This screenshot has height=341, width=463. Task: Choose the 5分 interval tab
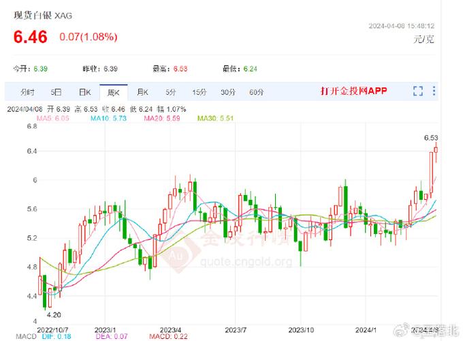tap(170, 92)
